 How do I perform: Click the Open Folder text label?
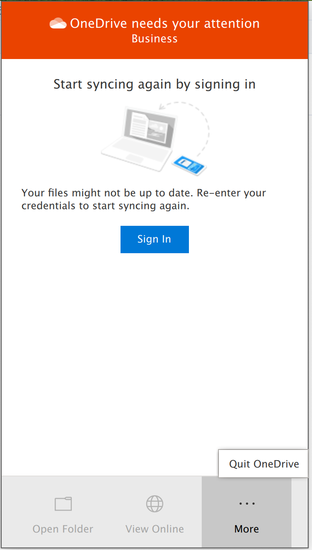tap(63, 529)
